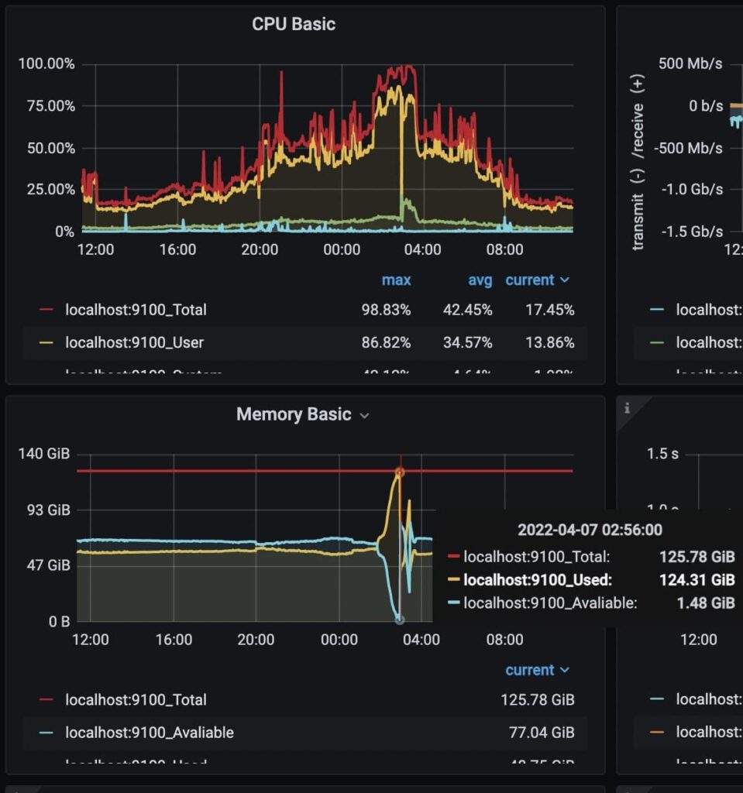This screenshot has height=793, width=743.
Task: Click the 17.45% current value of CPU Total
Action: coord(549,310)
